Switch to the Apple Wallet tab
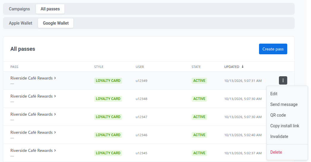Image resolution: width=311 pixels, height=162 pixels. pyautogui.click(x=20, y=23)
